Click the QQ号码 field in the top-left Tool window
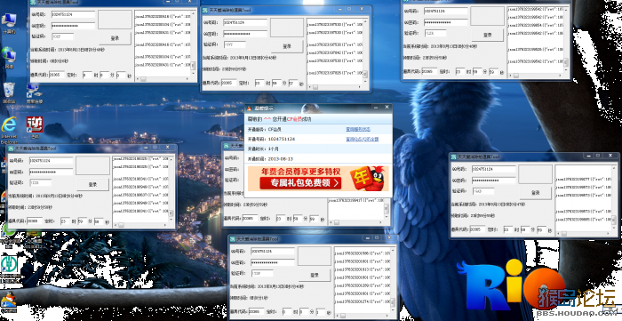This screenshot has height=321, width=622. pos(73,14)
